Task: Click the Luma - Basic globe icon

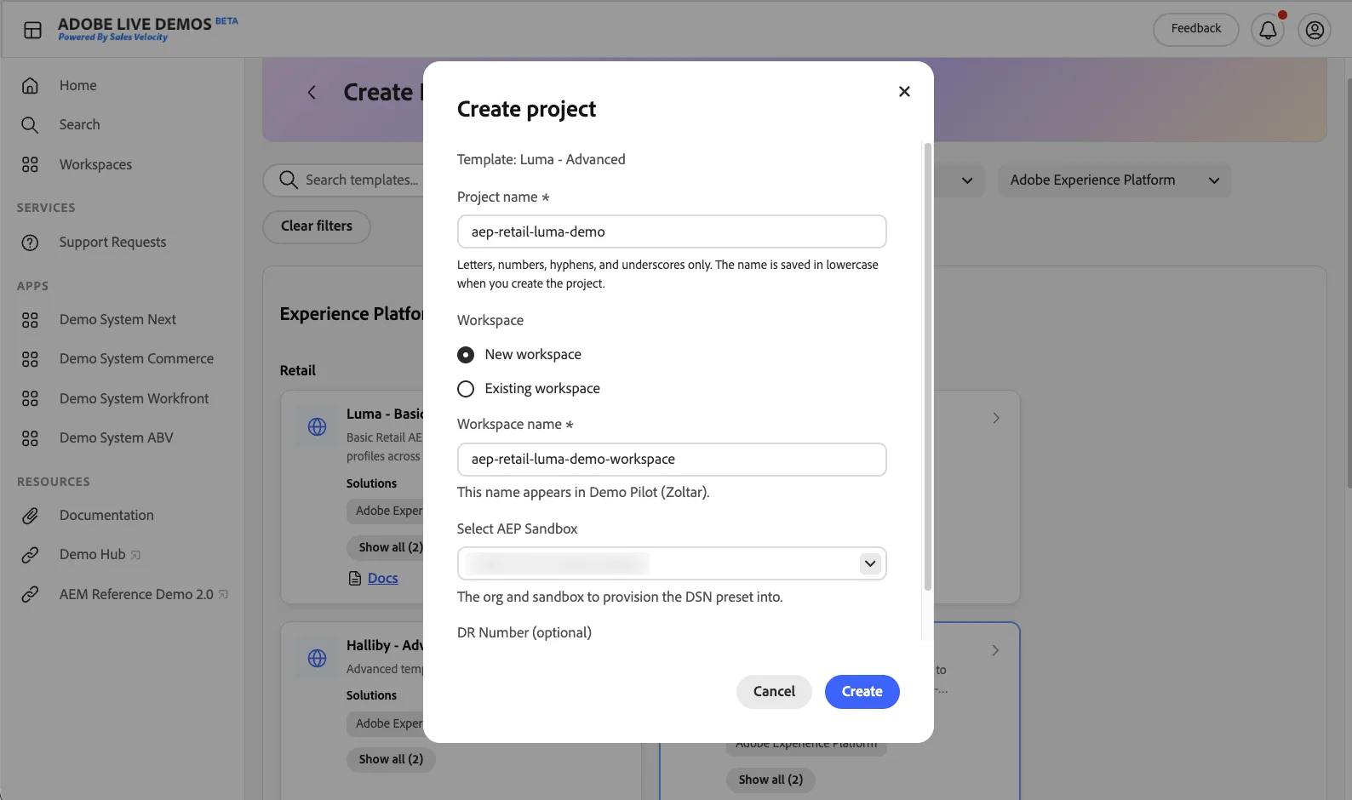Action: (317, 426)
